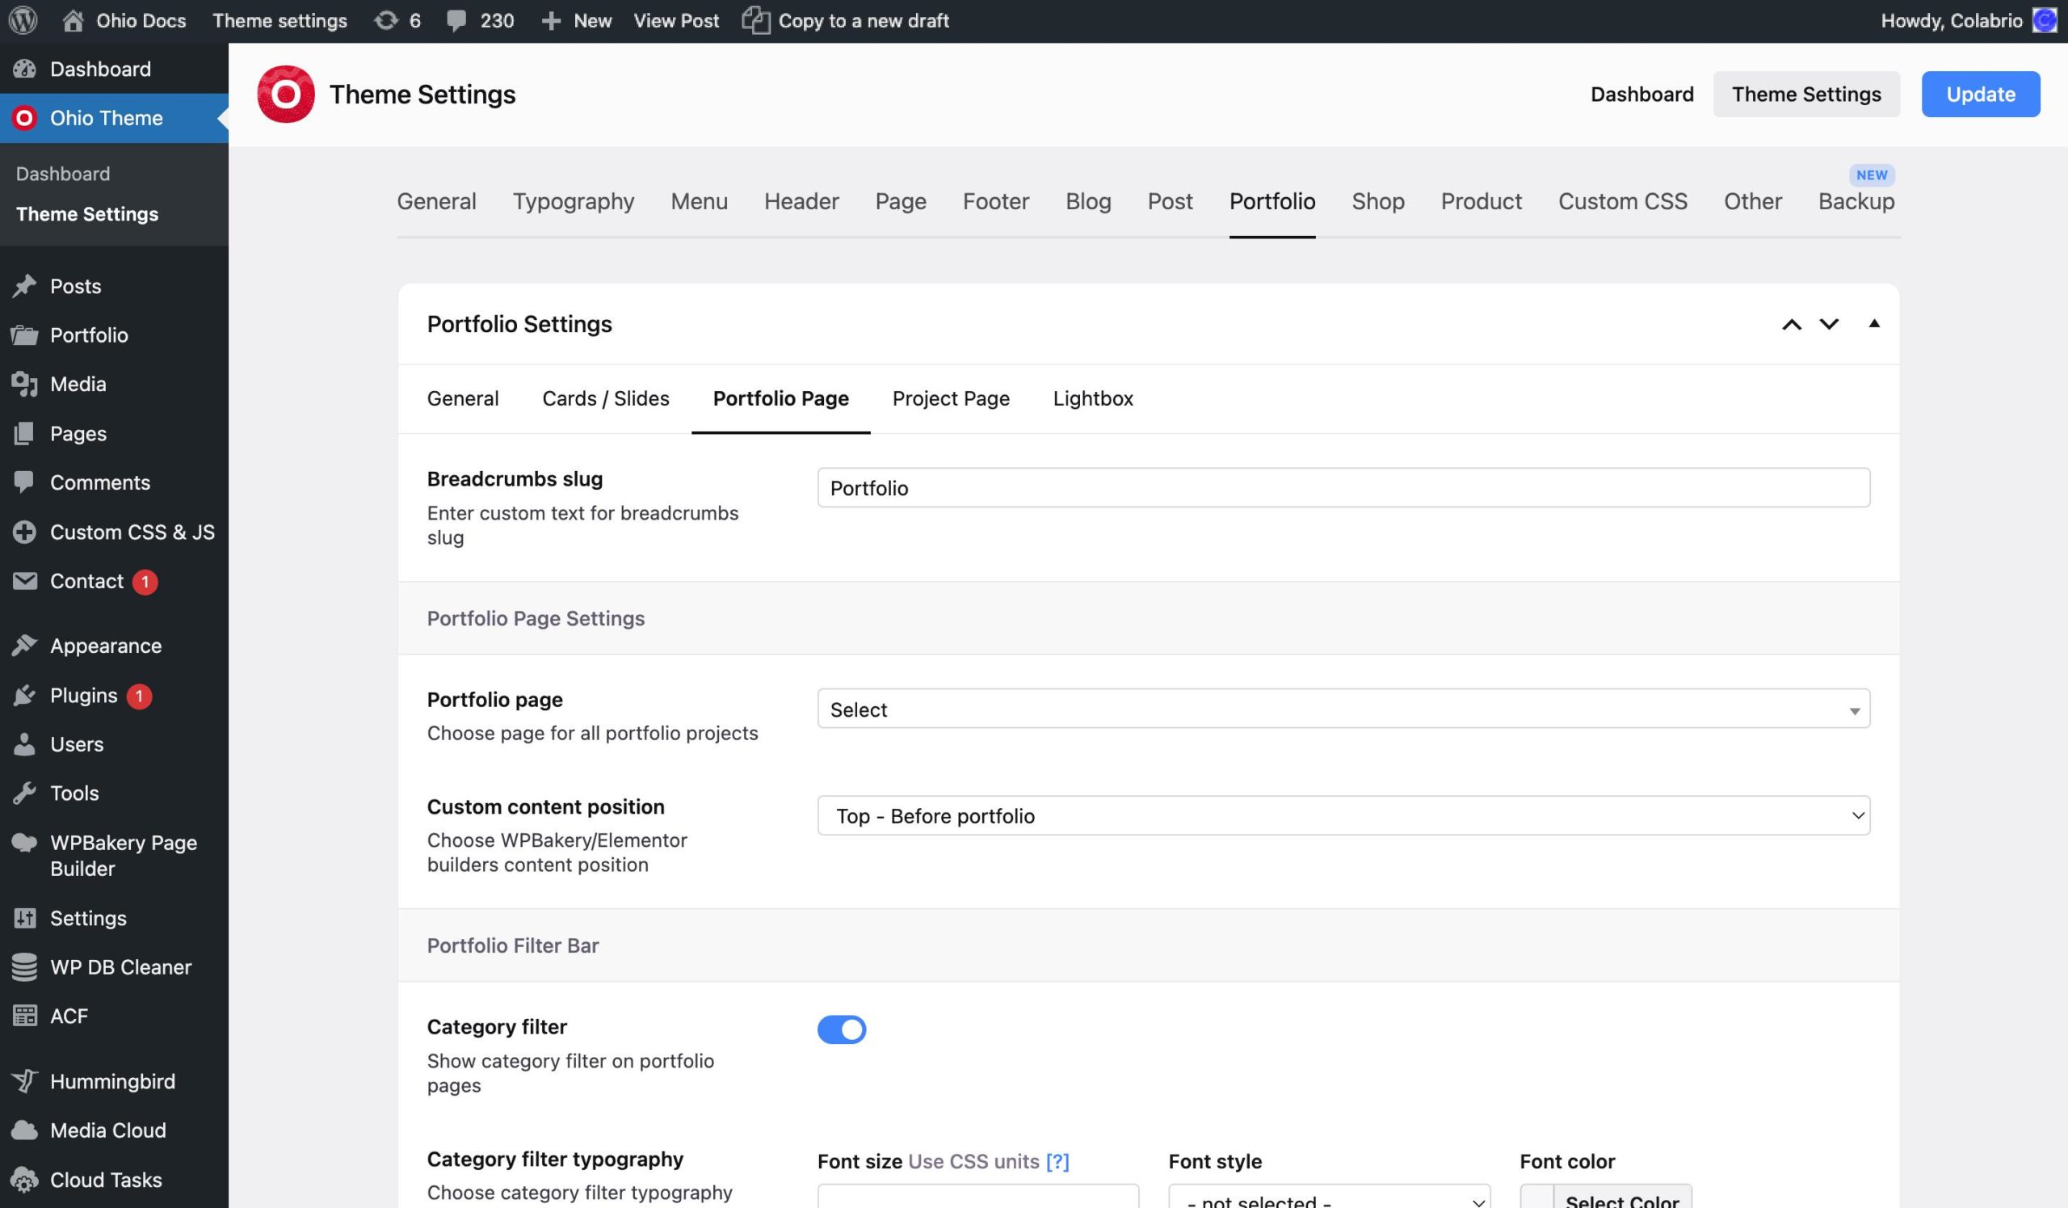Open the updates icon showing 6
Viewport: 2068px width, 1208px height.
click(385, 20)
